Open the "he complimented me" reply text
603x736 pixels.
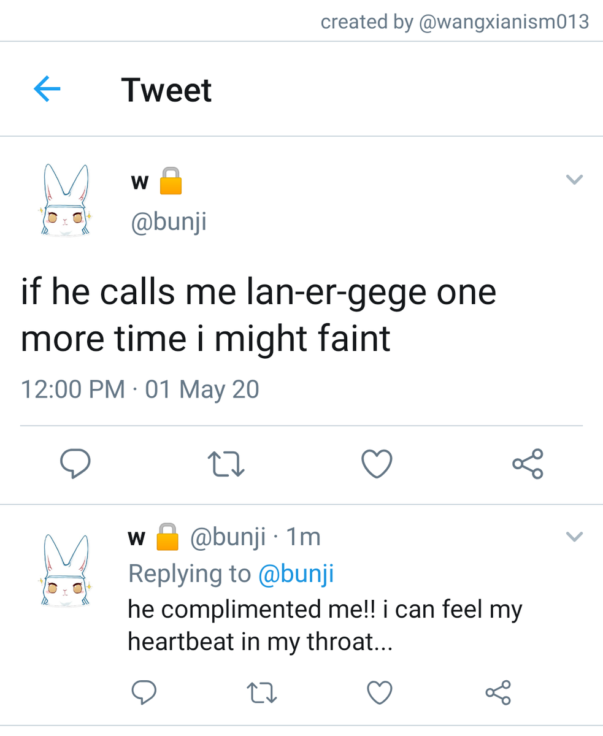click(x=325, y=626)
